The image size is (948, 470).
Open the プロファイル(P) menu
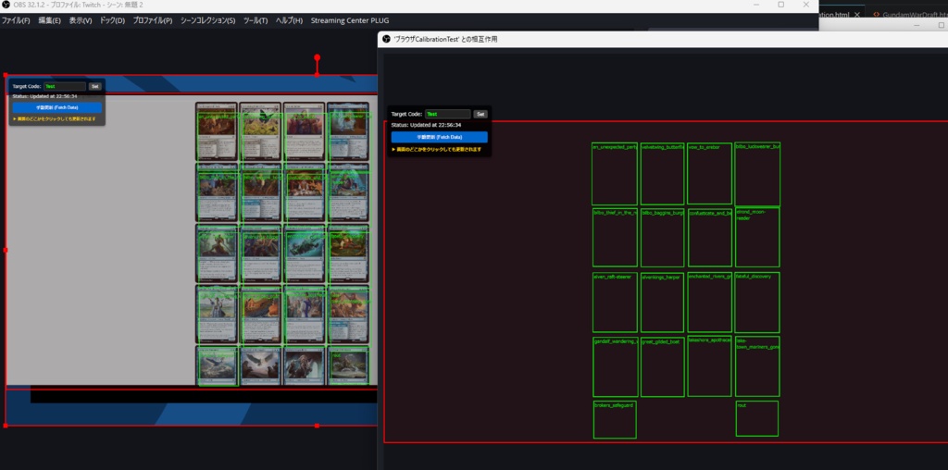[153, 20]
